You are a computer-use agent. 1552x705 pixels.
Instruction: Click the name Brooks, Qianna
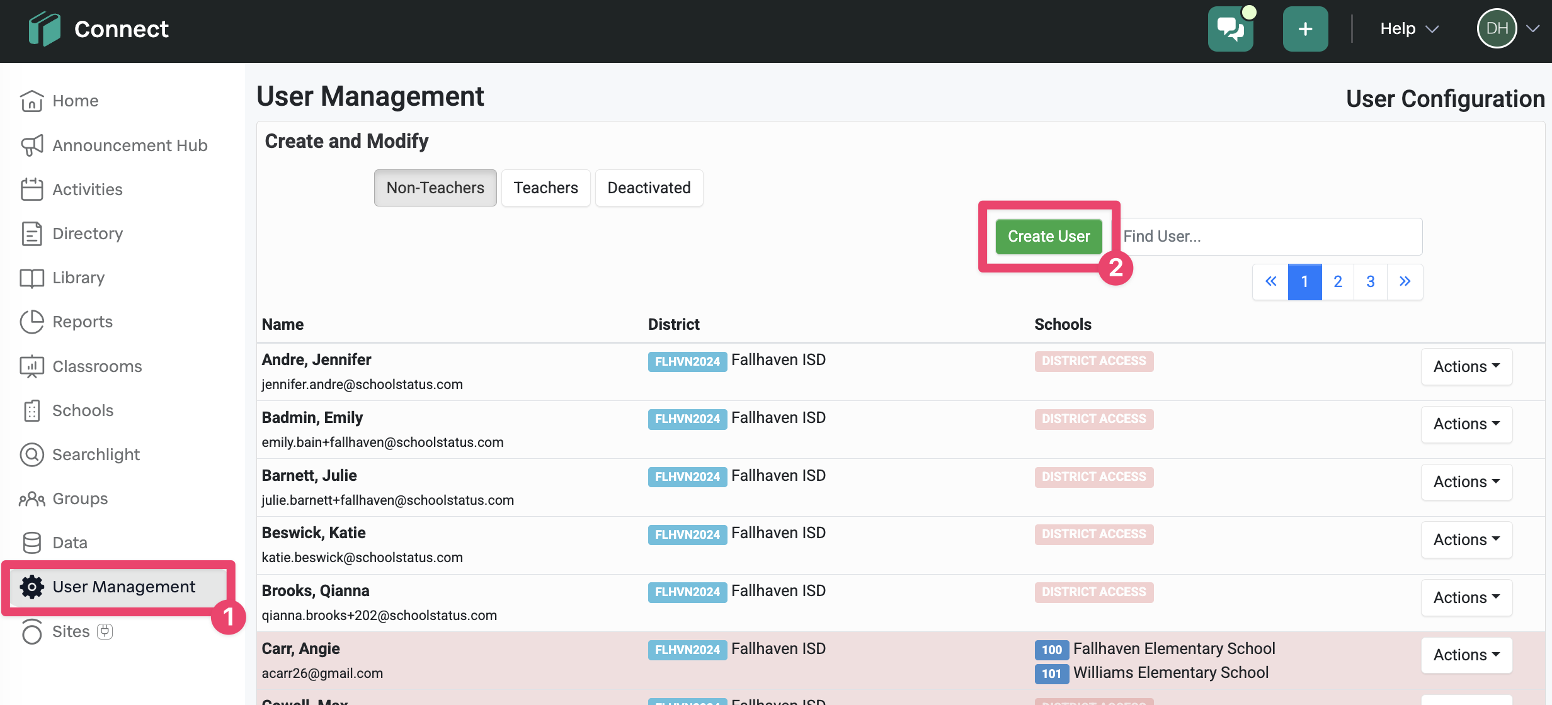[316, 590]
